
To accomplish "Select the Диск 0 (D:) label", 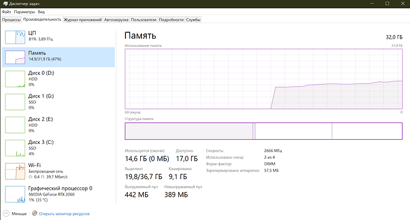I will pyautogui.click(x=41, y=73).
